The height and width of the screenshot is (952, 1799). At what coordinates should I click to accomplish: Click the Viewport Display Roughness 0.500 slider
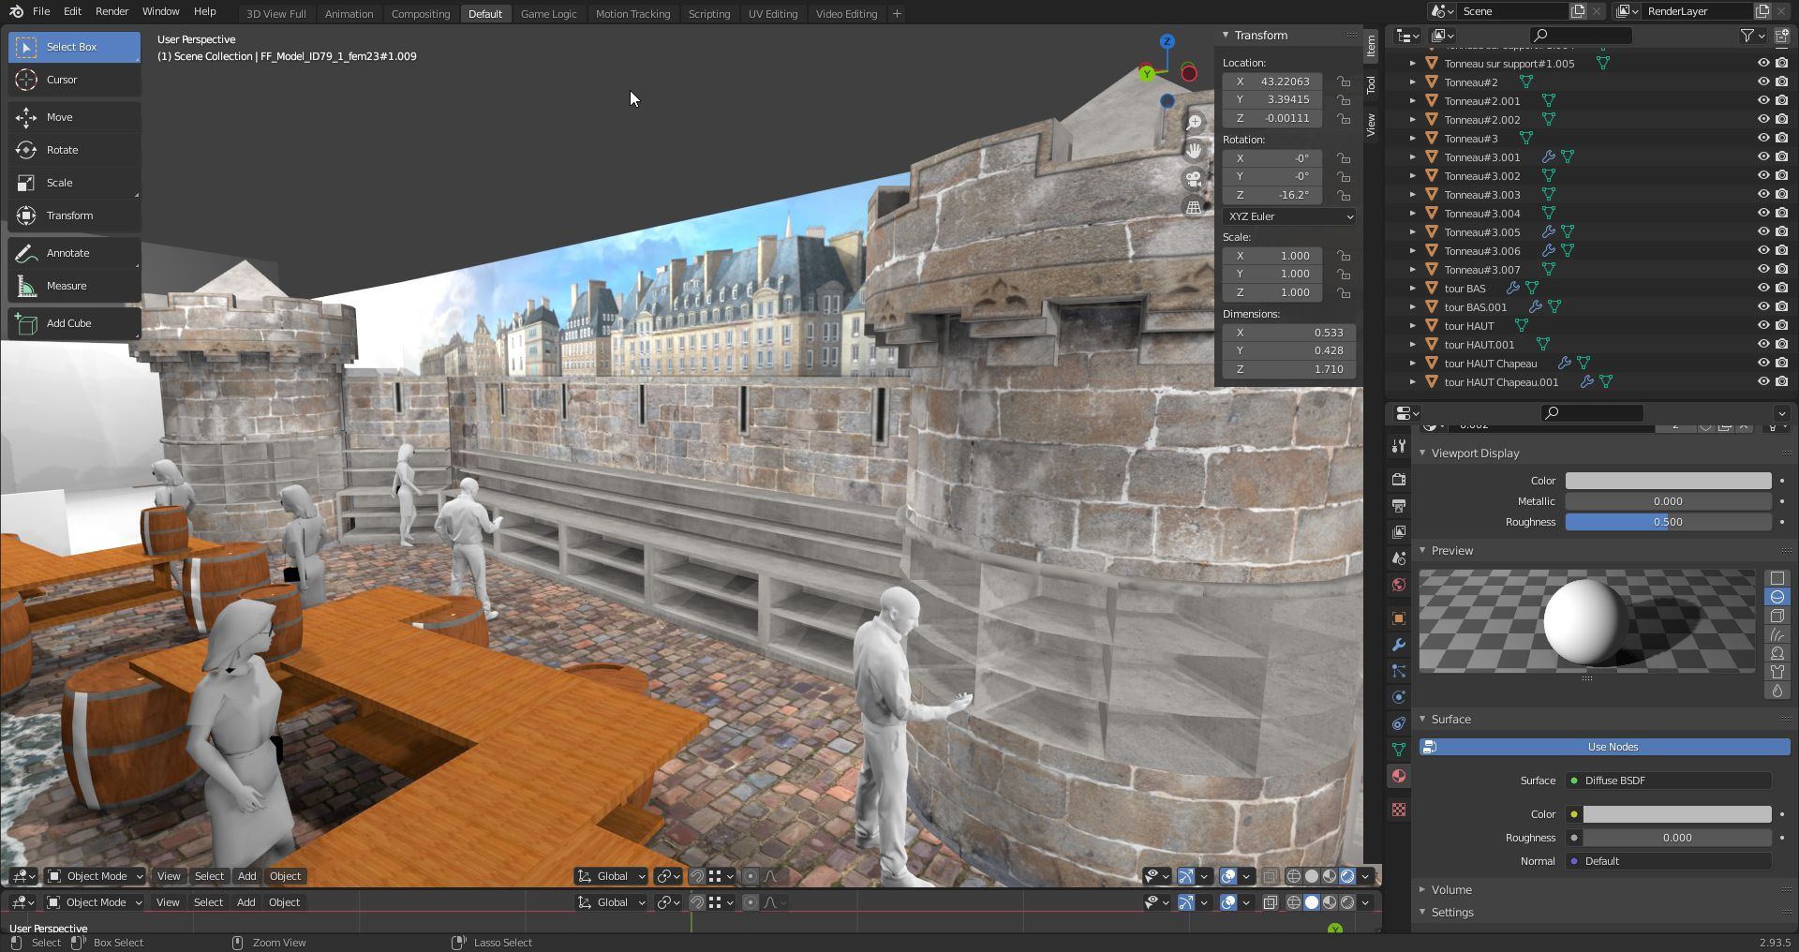tap(1668, 522)
